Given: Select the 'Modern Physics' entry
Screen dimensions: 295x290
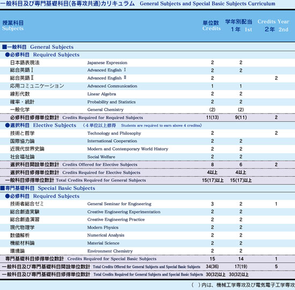Looking at the screenshot, I should pyautogui.click(x=103, y=227).
